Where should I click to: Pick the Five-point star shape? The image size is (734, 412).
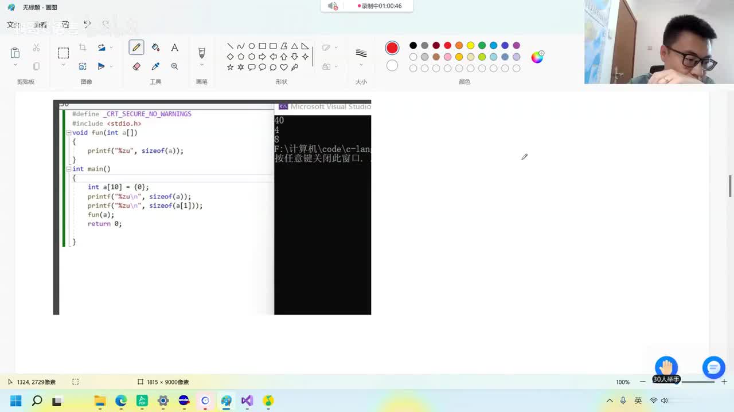(230, 67)
